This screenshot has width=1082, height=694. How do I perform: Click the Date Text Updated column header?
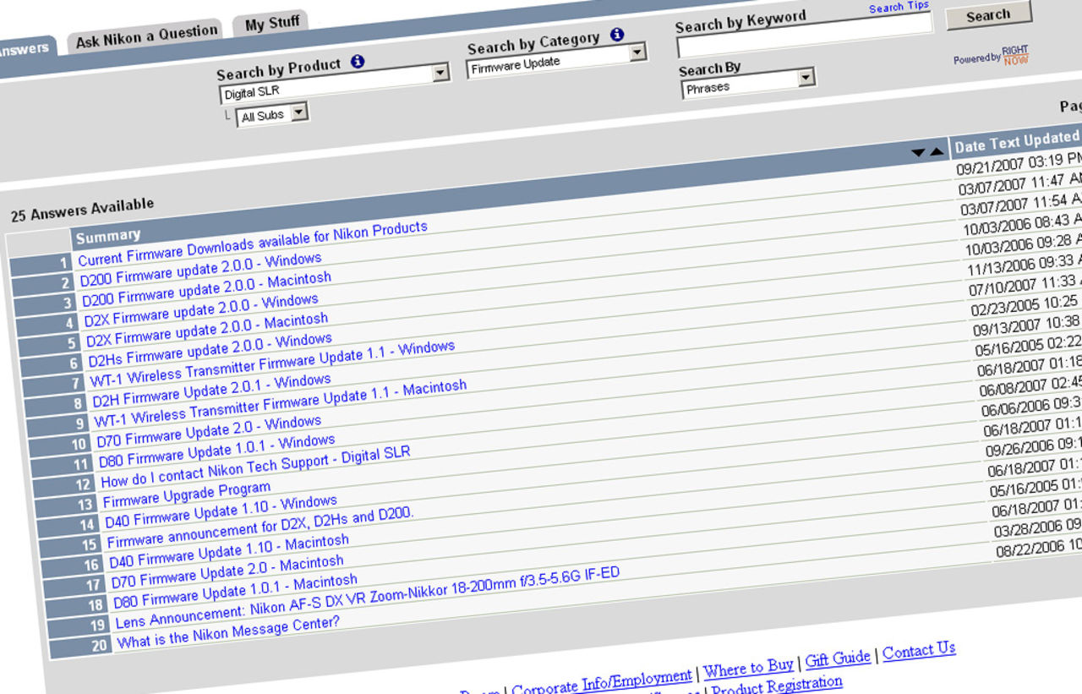point(1016,142)
